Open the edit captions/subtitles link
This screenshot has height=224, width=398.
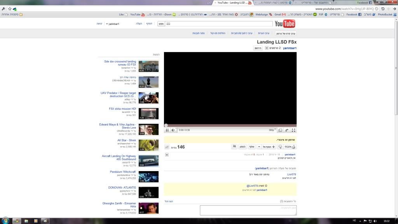[242, 33]
